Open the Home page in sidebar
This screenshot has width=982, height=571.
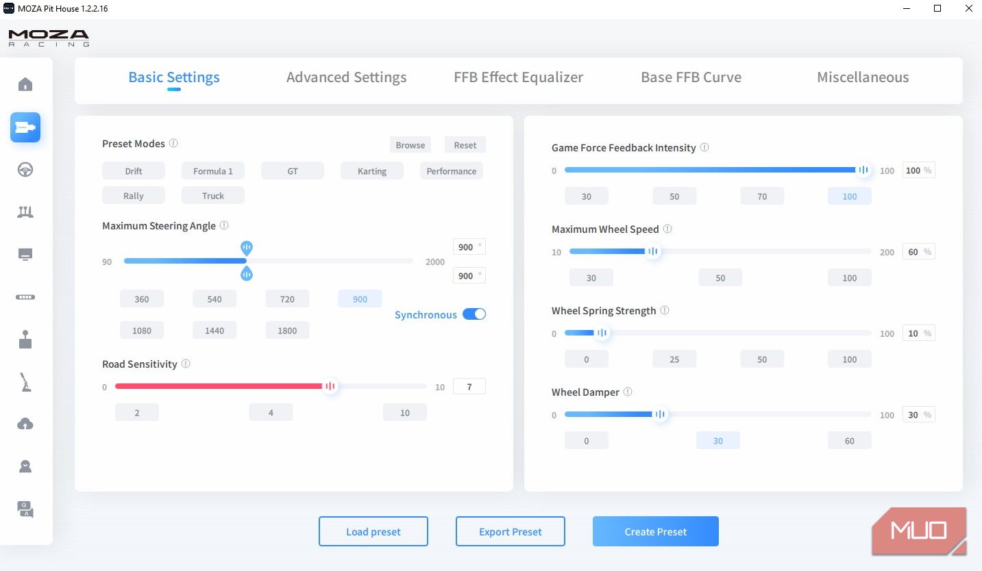(x=25, y=85)
